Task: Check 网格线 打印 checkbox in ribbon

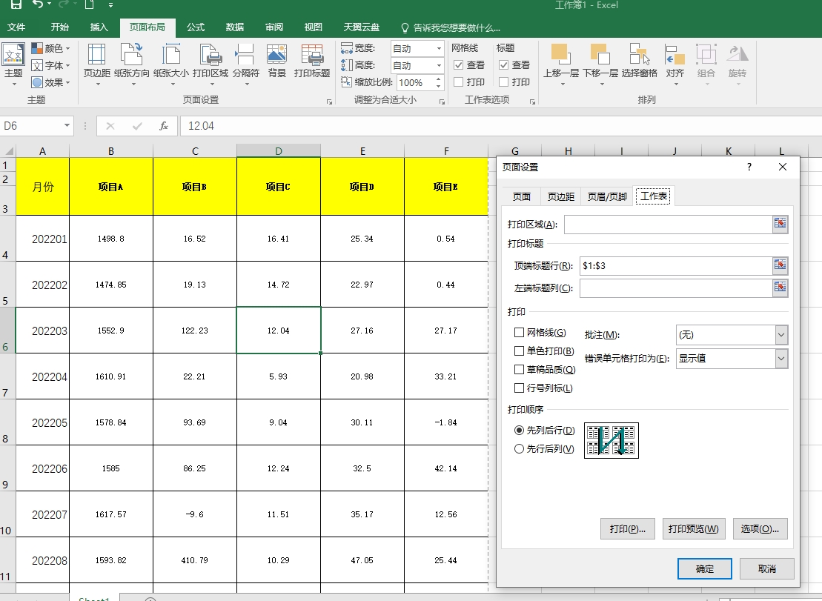Action: click(x=458, y=82)
